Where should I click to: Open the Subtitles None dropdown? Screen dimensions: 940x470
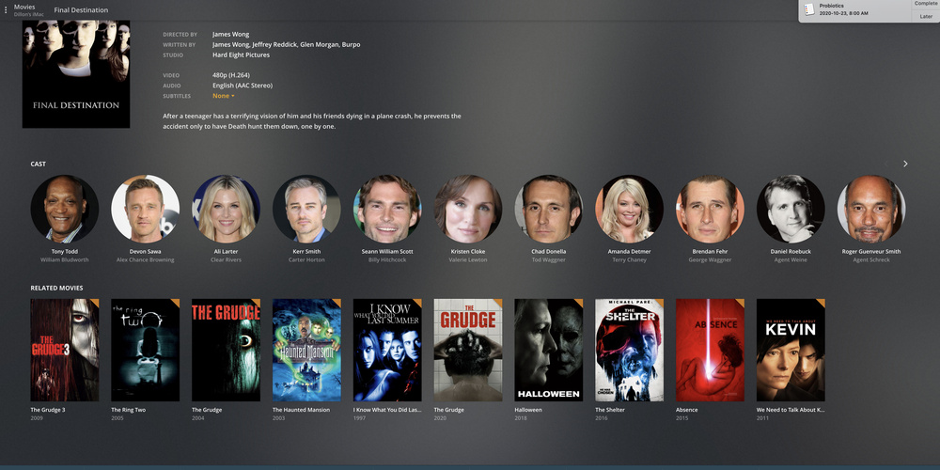click(224, 96)
